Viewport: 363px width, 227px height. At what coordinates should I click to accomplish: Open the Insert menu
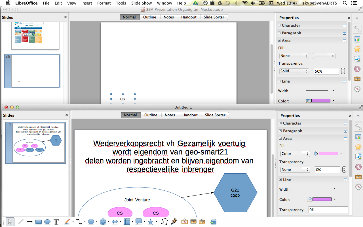(x=86, y=3)
